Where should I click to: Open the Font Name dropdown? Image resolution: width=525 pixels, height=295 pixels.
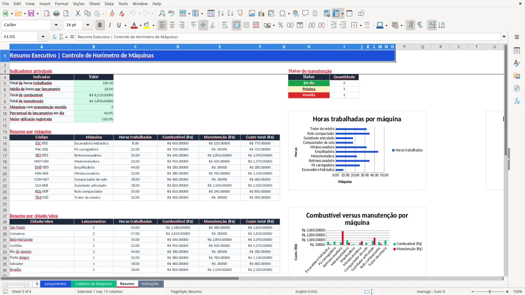tap(56, 25)
